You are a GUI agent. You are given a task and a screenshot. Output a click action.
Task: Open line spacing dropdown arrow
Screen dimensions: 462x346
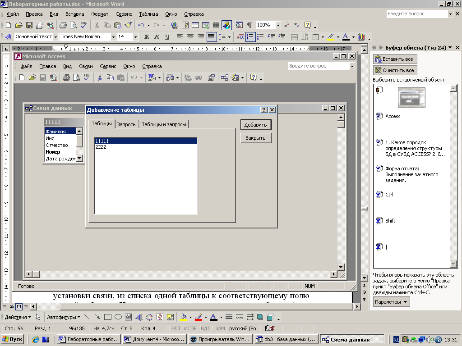[229, 37]
